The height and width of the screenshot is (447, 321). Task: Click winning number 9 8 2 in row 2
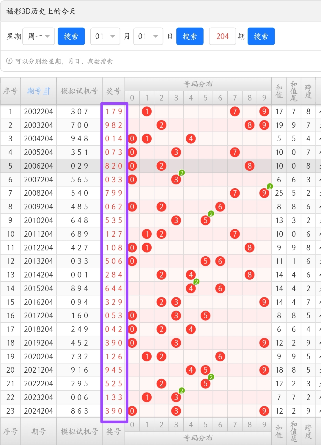coord(114,125)
